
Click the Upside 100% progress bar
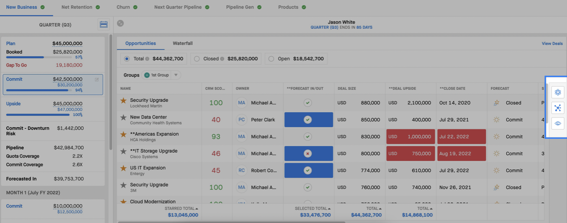[x=37, y=115]
